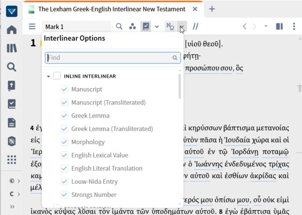Toggle English Literal Translation checkbox
The width and height of the screenshot is (302, 215).
pos(64,168)
